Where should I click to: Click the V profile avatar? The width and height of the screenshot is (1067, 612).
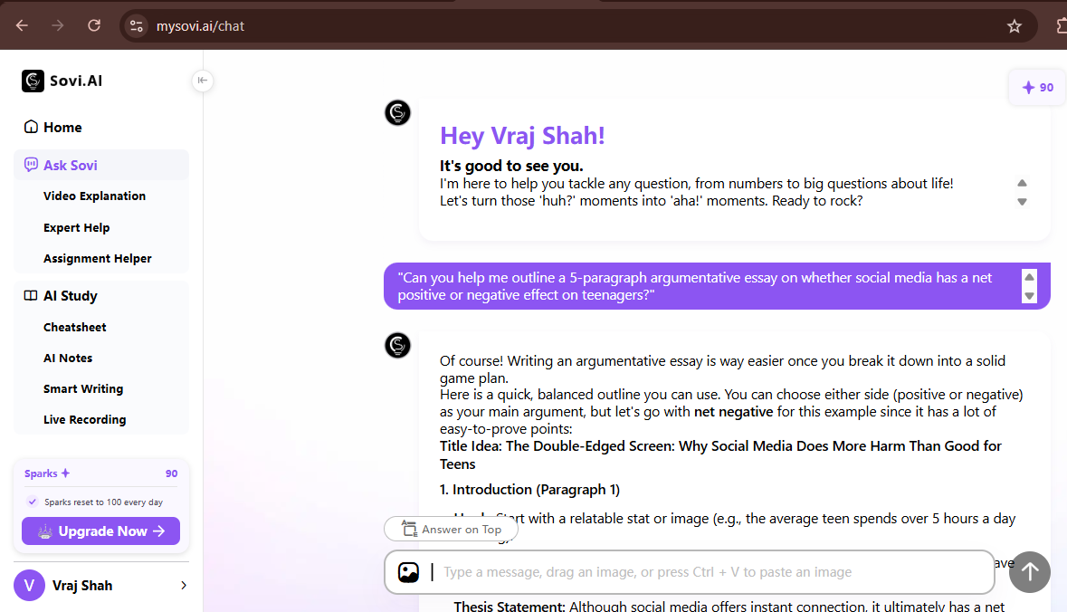tap(29, 586)
